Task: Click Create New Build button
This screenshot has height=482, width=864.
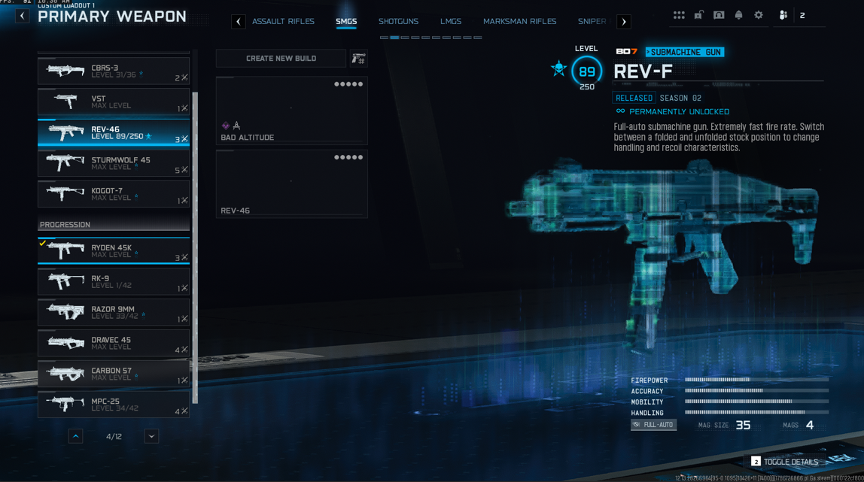Action: (281, 59)
